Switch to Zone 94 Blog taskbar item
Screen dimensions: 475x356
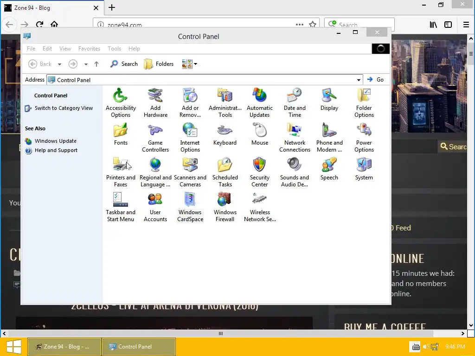[64, 347]
